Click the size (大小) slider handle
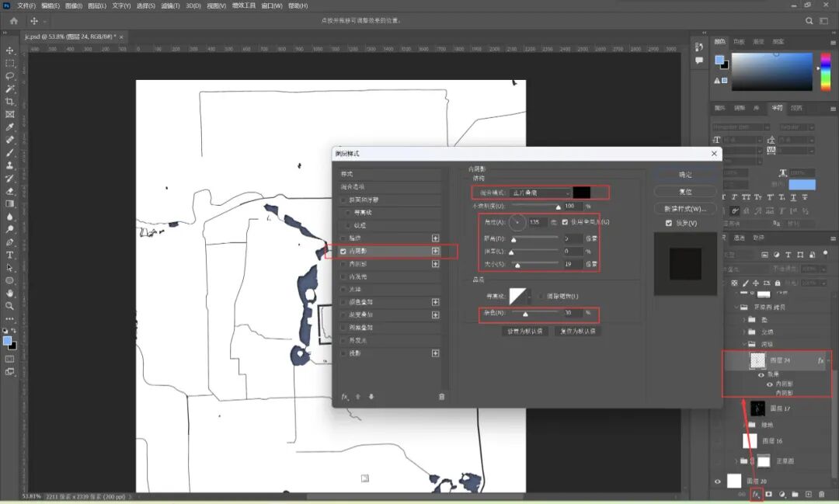 tap(517, 266)
